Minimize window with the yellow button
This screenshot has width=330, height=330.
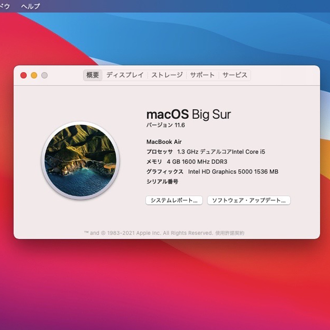[x=34, y=75]
